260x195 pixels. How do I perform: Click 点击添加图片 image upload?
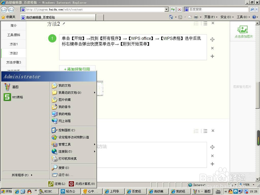244,32
